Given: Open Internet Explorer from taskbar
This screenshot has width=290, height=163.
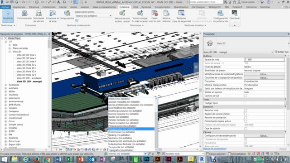Looking at the screenshot, I should (x=25, y=159).
